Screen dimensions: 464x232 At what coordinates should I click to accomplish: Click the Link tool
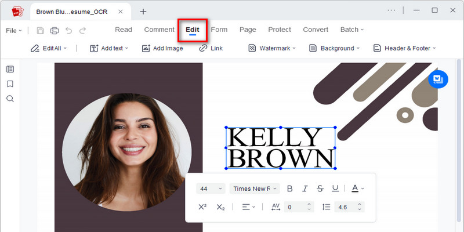click(x=211, y=48)
